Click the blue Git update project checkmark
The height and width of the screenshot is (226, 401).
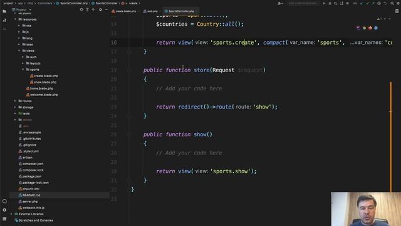pyautogui.click(x=362, y=3)
